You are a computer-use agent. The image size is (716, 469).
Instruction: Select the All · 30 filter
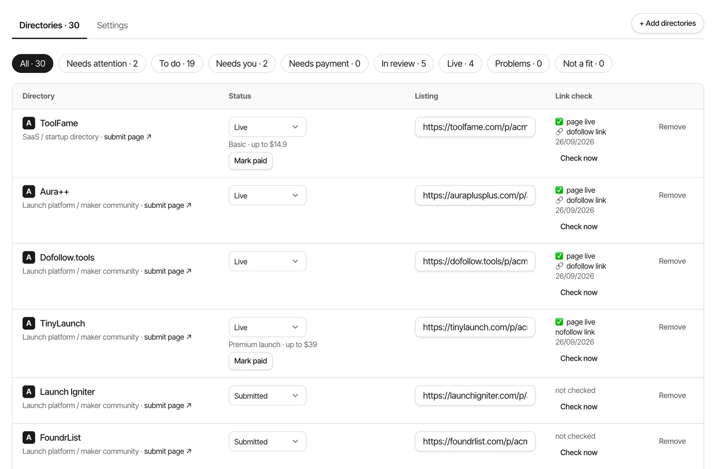(x=33, y=64)
